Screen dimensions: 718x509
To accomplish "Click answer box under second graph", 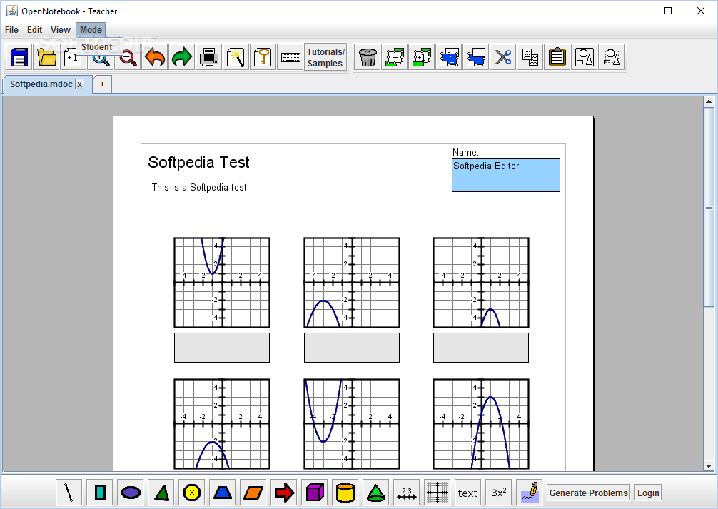I will tap(352, 348).
